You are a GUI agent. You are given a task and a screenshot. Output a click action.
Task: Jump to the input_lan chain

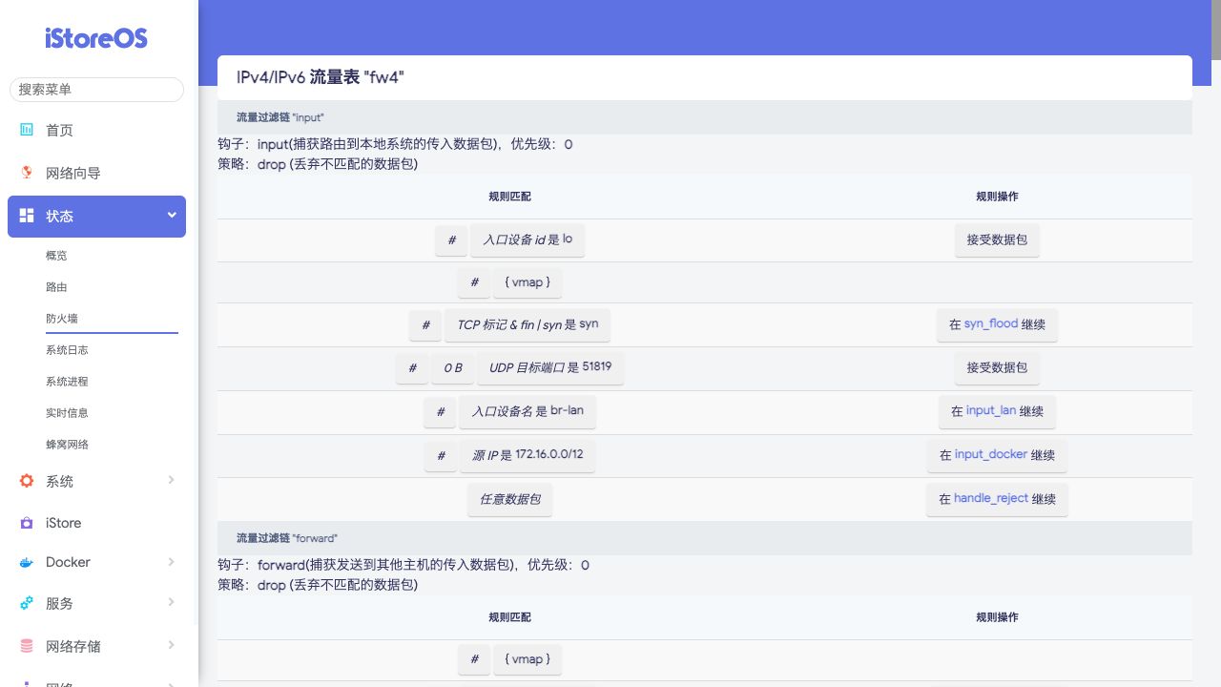pyautogui.click(x=990, y=411)
